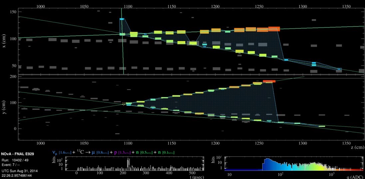Click the tall peak in the timing histogram
Screen dimensions: 365x179
pos(128,163)
